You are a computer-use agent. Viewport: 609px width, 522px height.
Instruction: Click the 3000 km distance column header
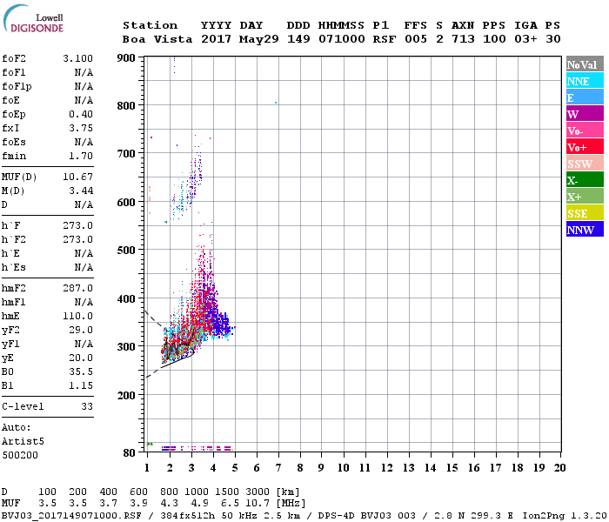pyautogui.click(x=258, y=492)
